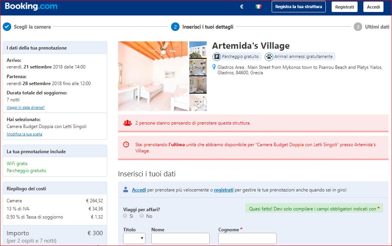The height and width of the screenshot is (246, 392).
Task: Open the main room photo
Action: click(x=153, y=76)
